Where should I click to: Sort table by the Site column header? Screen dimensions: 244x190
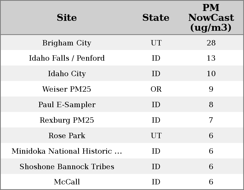(x=67, y=18)
